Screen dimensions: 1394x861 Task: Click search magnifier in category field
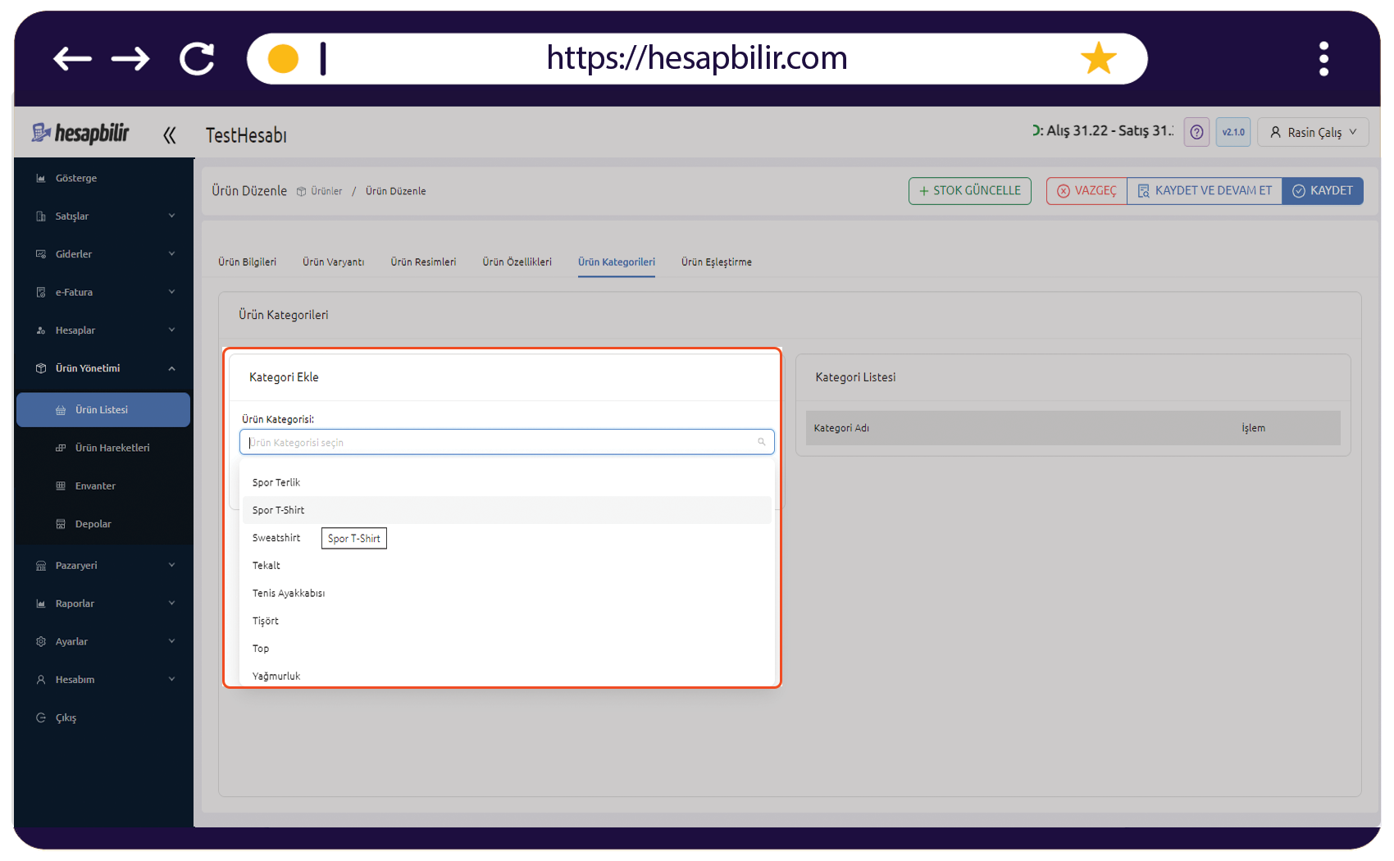tap(761, 442)
